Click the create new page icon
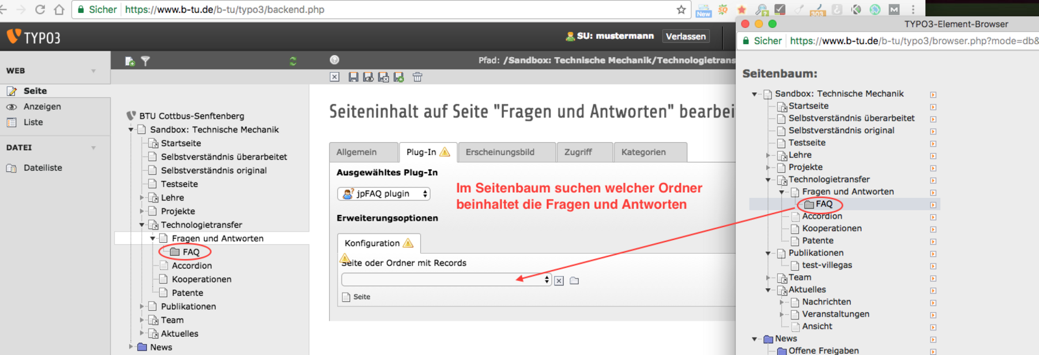Screen dimensions: 1039x355 (130, 61)
